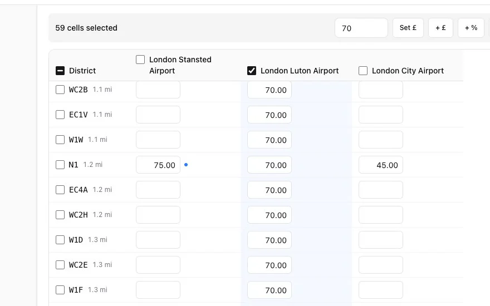The height and width of the screenshot is (306, 490).
Task: Select the WC2B row checkbox
Action: click(60, 90)
